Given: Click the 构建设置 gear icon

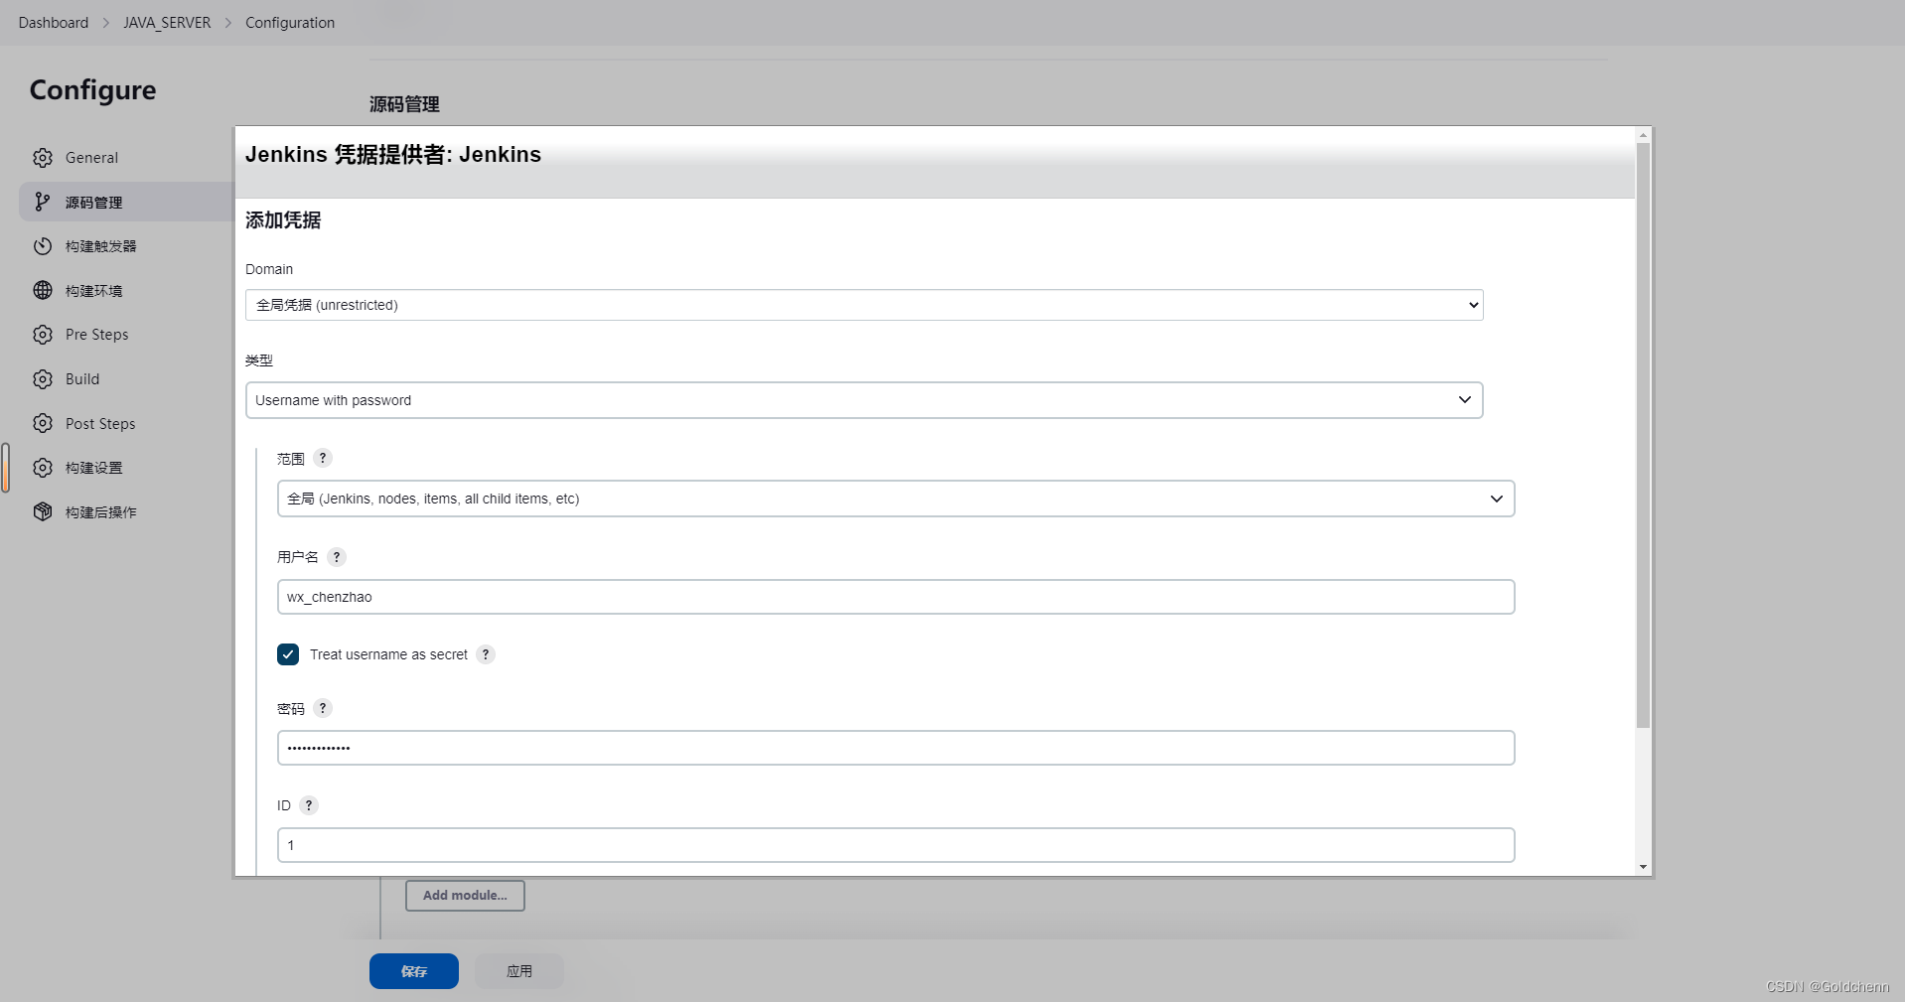Looking at the screenshot, I should point(43,468).
